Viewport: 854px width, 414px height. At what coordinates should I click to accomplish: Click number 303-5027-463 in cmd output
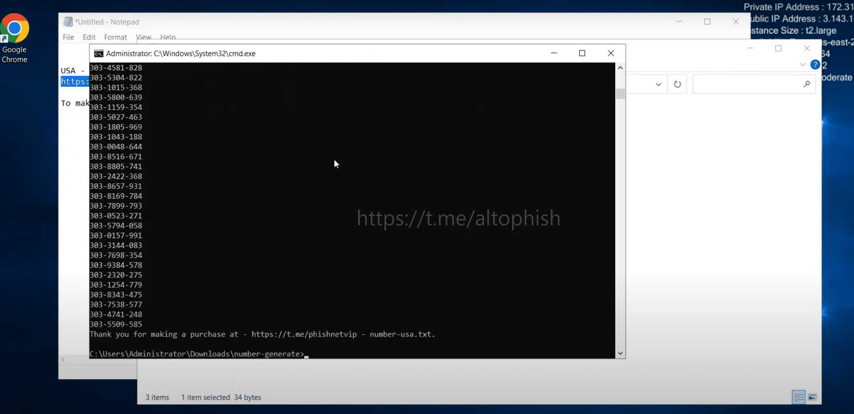tap(116, 117)
